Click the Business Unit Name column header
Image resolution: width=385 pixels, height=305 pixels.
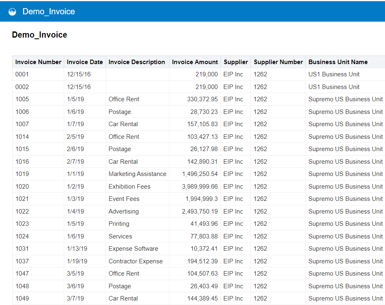[338, 62]
